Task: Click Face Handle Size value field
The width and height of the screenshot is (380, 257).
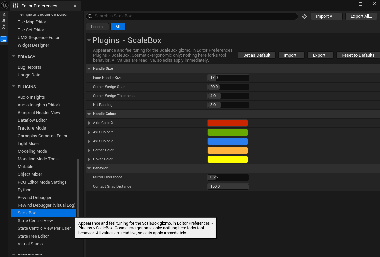Action: (x=228, y=78)
